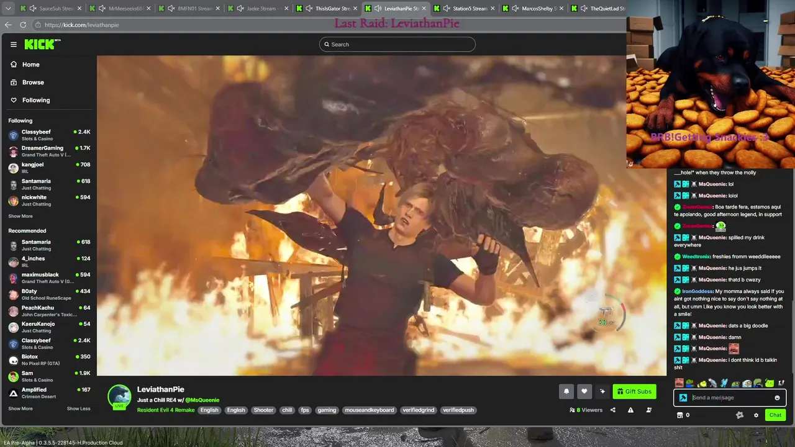This screenshot has height=447, width=795.
Task: Toggle follow heart button
Action: tap(584, 391)
